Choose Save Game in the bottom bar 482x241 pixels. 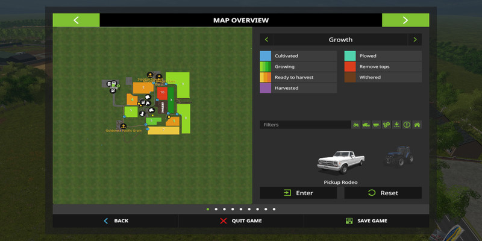366,221
